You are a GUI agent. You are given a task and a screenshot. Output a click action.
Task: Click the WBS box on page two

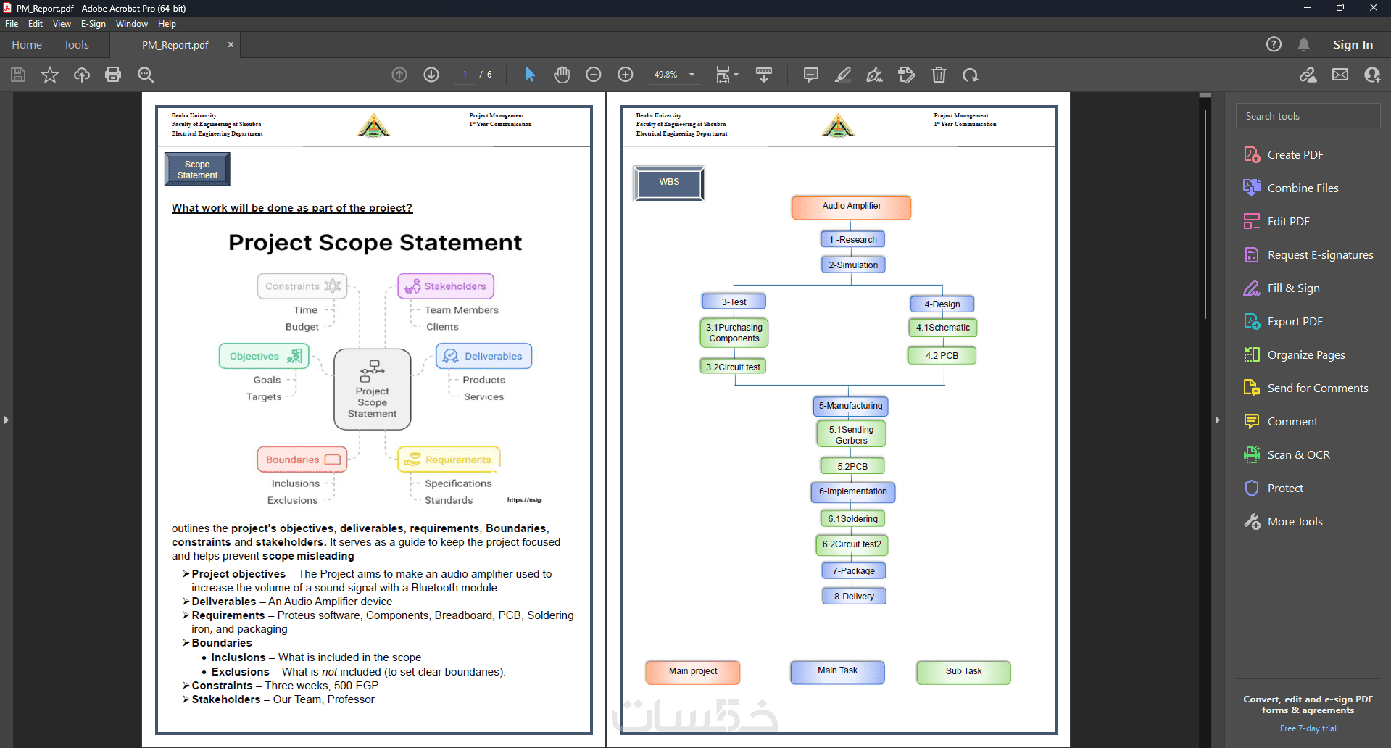pyautogui.click(x=669, y=183)
